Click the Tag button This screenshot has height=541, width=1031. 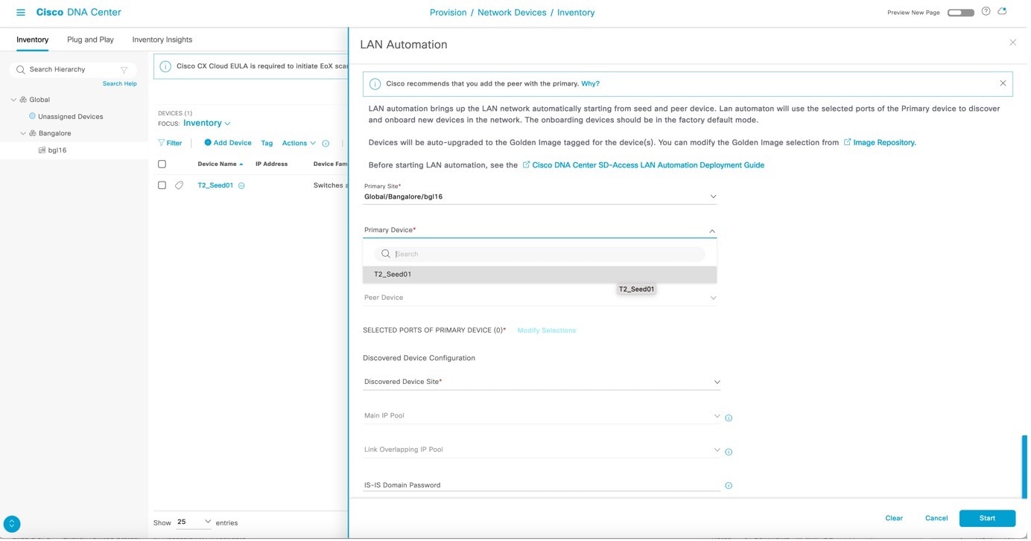tap(268, 144)
